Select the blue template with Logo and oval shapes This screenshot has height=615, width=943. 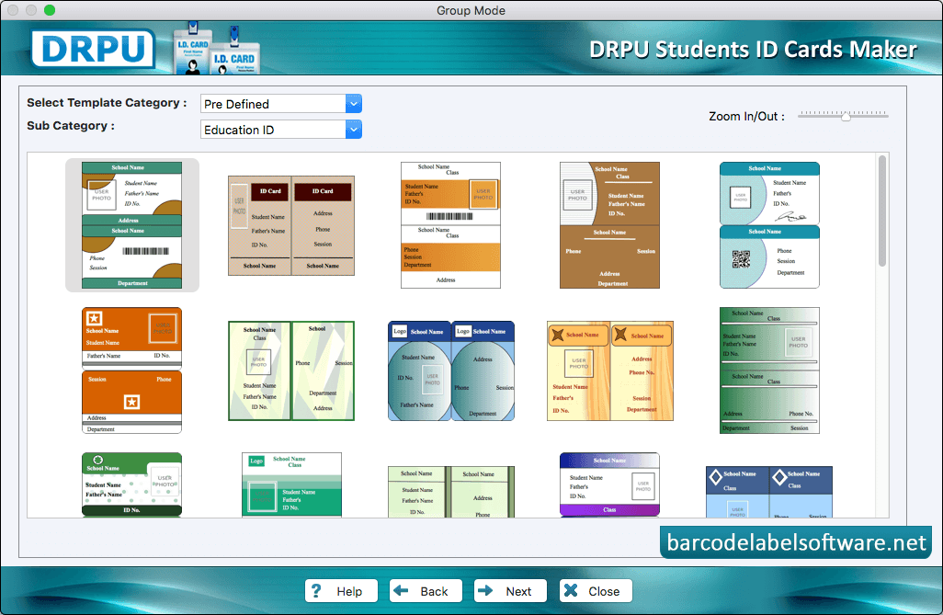(x=451, y=370)
